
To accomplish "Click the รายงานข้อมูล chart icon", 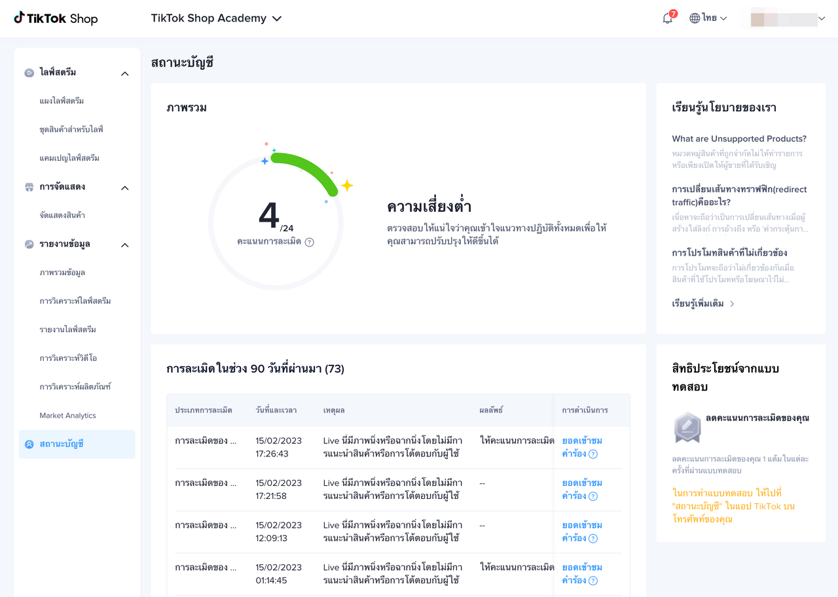I will point(29,244).
